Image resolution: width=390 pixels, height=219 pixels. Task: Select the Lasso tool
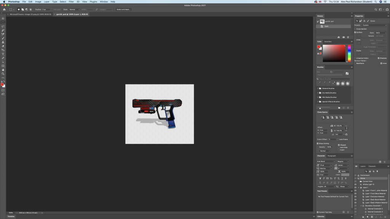pyautogui.click(x=3, y=26)
